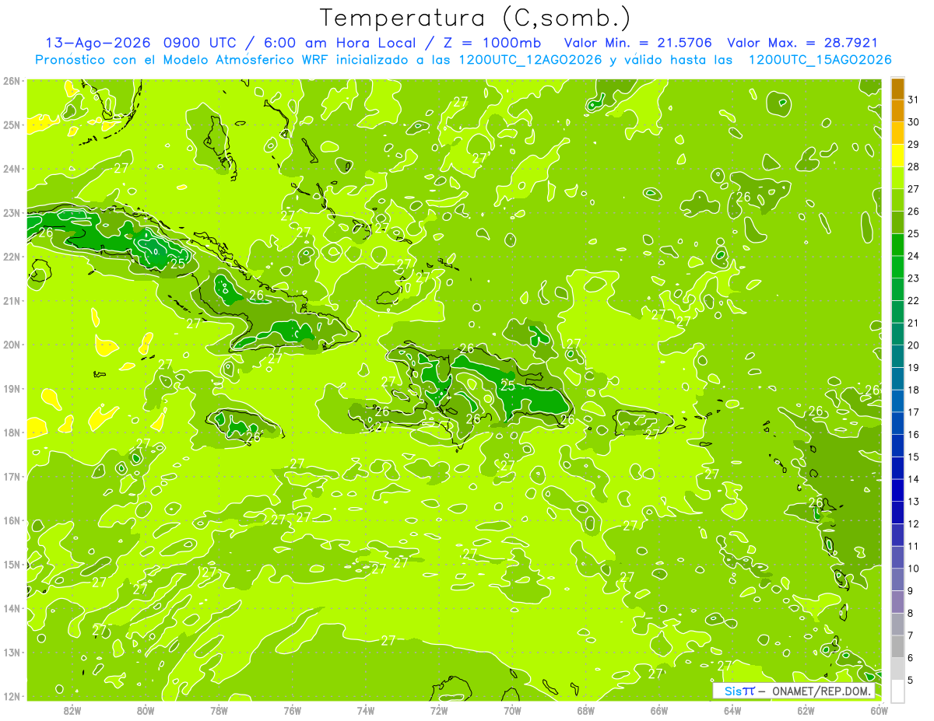Click the "31" color bar label

pyautogui.click(x=913, y=100)
